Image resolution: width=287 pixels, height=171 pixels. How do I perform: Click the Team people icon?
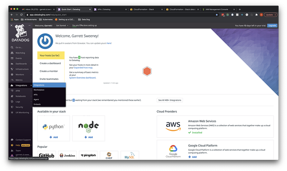click(12, 151)
